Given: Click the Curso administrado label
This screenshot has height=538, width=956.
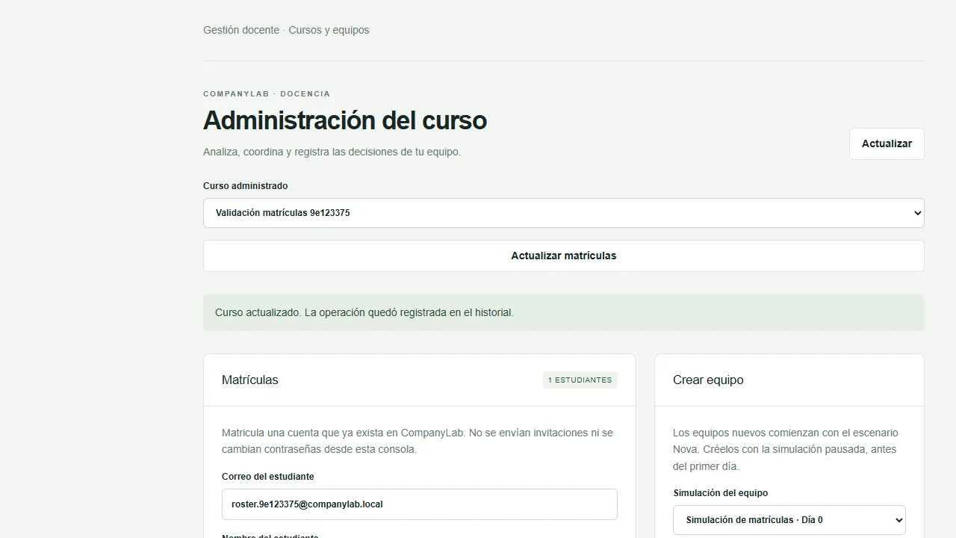Looking at the screenshot, I should pyautogui.click(x=246, y=186).
